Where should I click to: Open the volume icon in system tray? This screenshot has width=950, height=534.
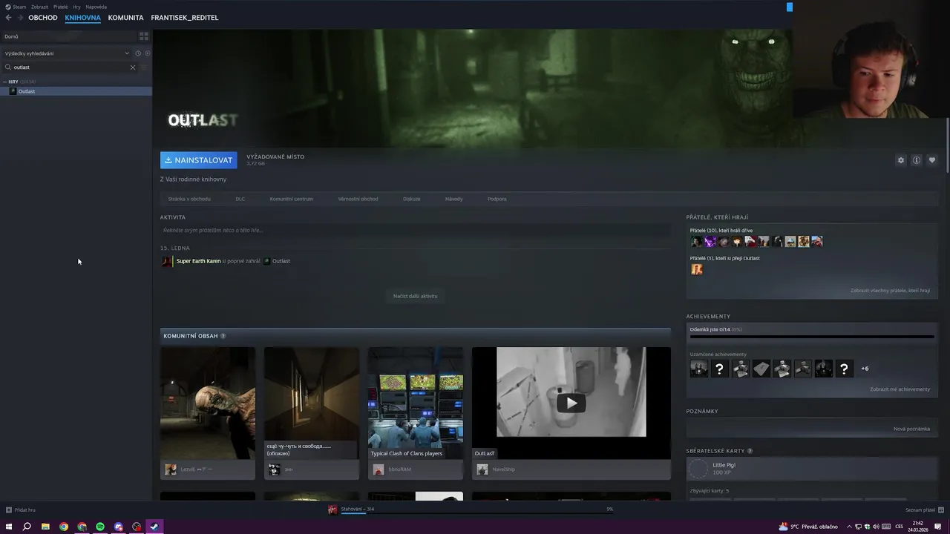click(x=876, y=527)
